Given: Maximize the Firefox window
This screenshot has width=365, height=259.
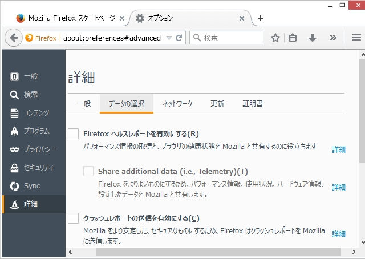Looking at the screenshot, I should [x=342, y=5].
